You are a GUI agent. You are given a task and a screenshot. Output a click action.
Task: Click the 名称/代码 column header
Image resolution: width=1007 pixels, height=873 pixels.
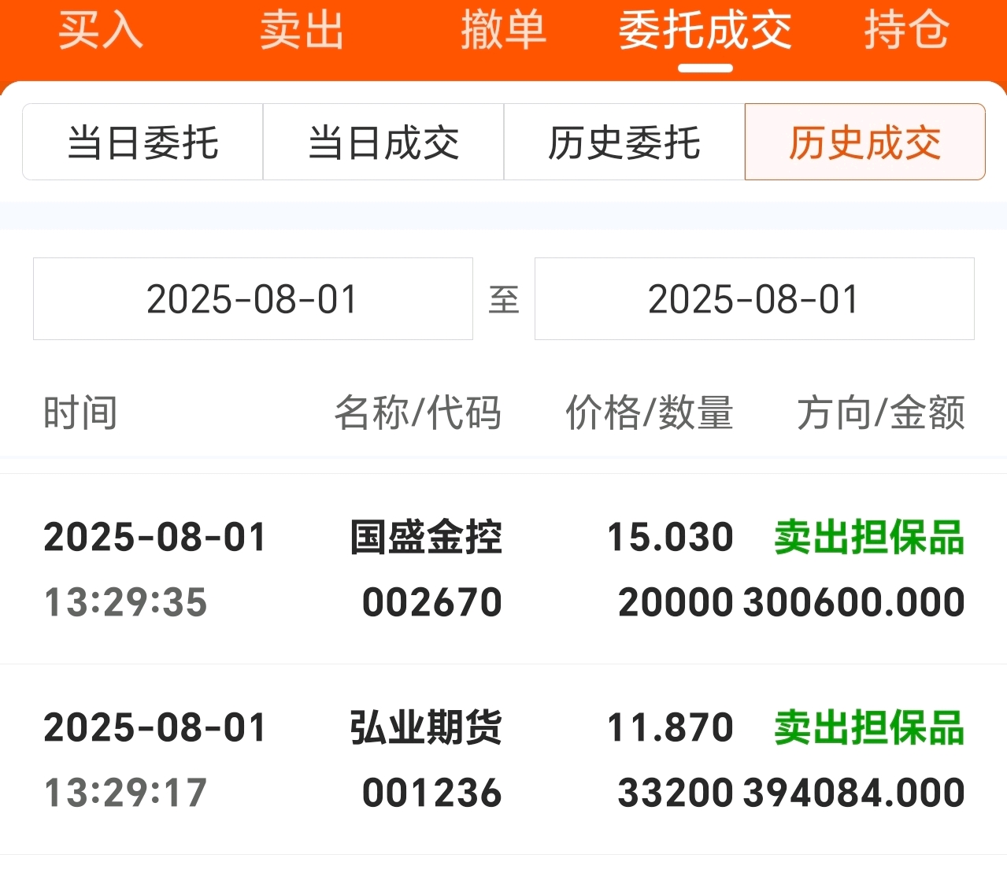pyautogui.click(x=418, y=413)
